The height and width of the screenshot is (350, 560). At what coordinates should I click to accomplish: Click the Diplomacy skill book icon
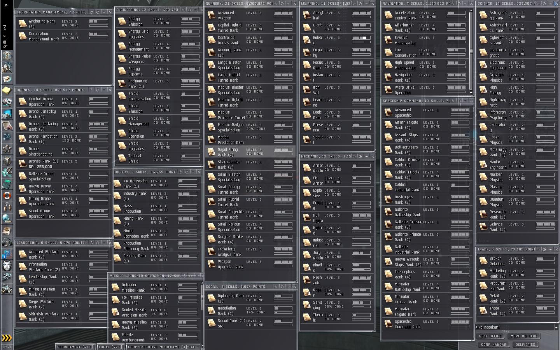point(211,298)
